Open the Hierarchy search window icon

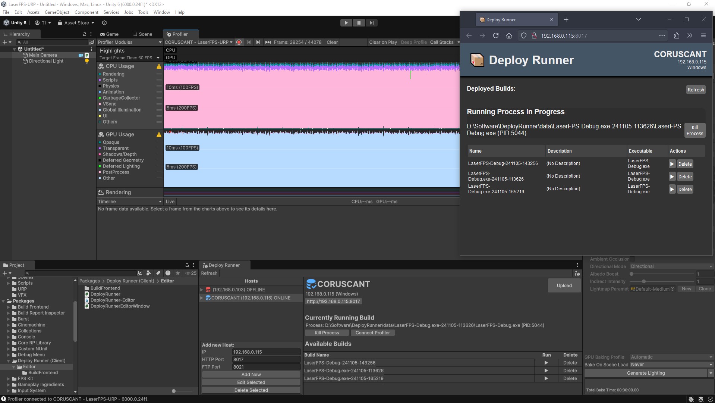pos(91,42)
